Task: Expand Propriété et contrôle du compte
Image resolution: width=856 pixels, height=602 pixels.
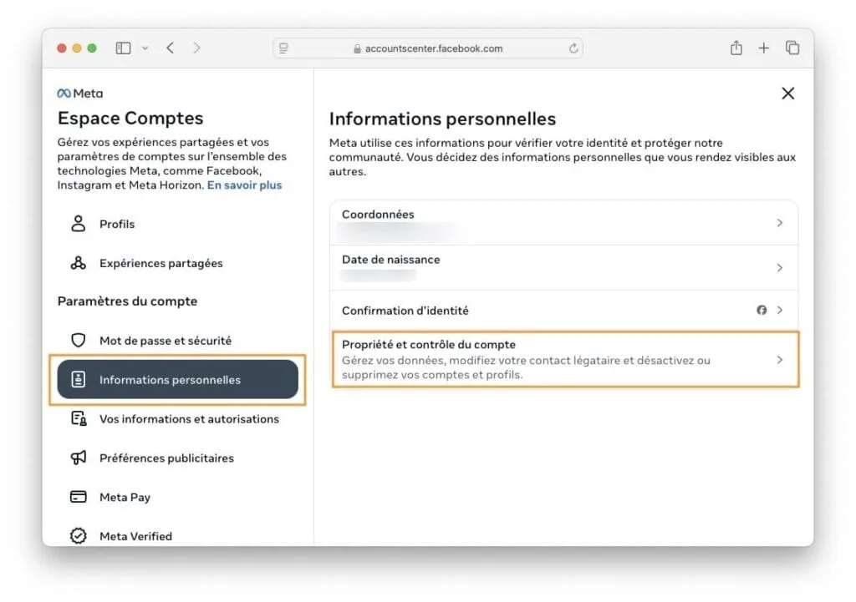Action: 560,359
